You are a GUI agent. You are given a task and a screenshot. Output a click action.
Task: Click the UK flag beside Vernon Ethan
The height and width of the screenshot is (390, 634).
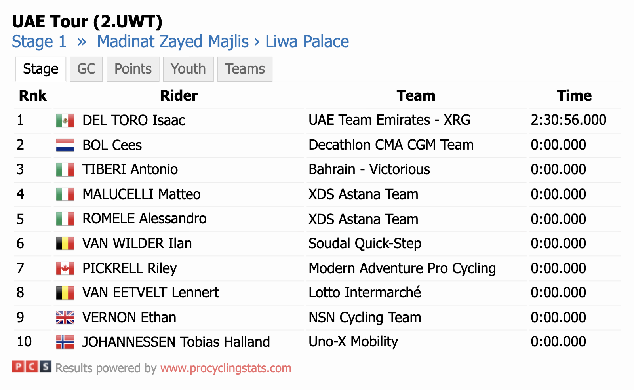click(x=65, y=318)
